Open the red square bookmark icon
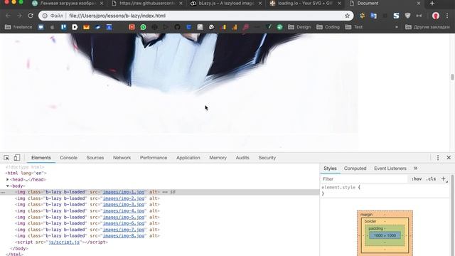This screenshot has width=455, height=256. [x=132, y=27]
